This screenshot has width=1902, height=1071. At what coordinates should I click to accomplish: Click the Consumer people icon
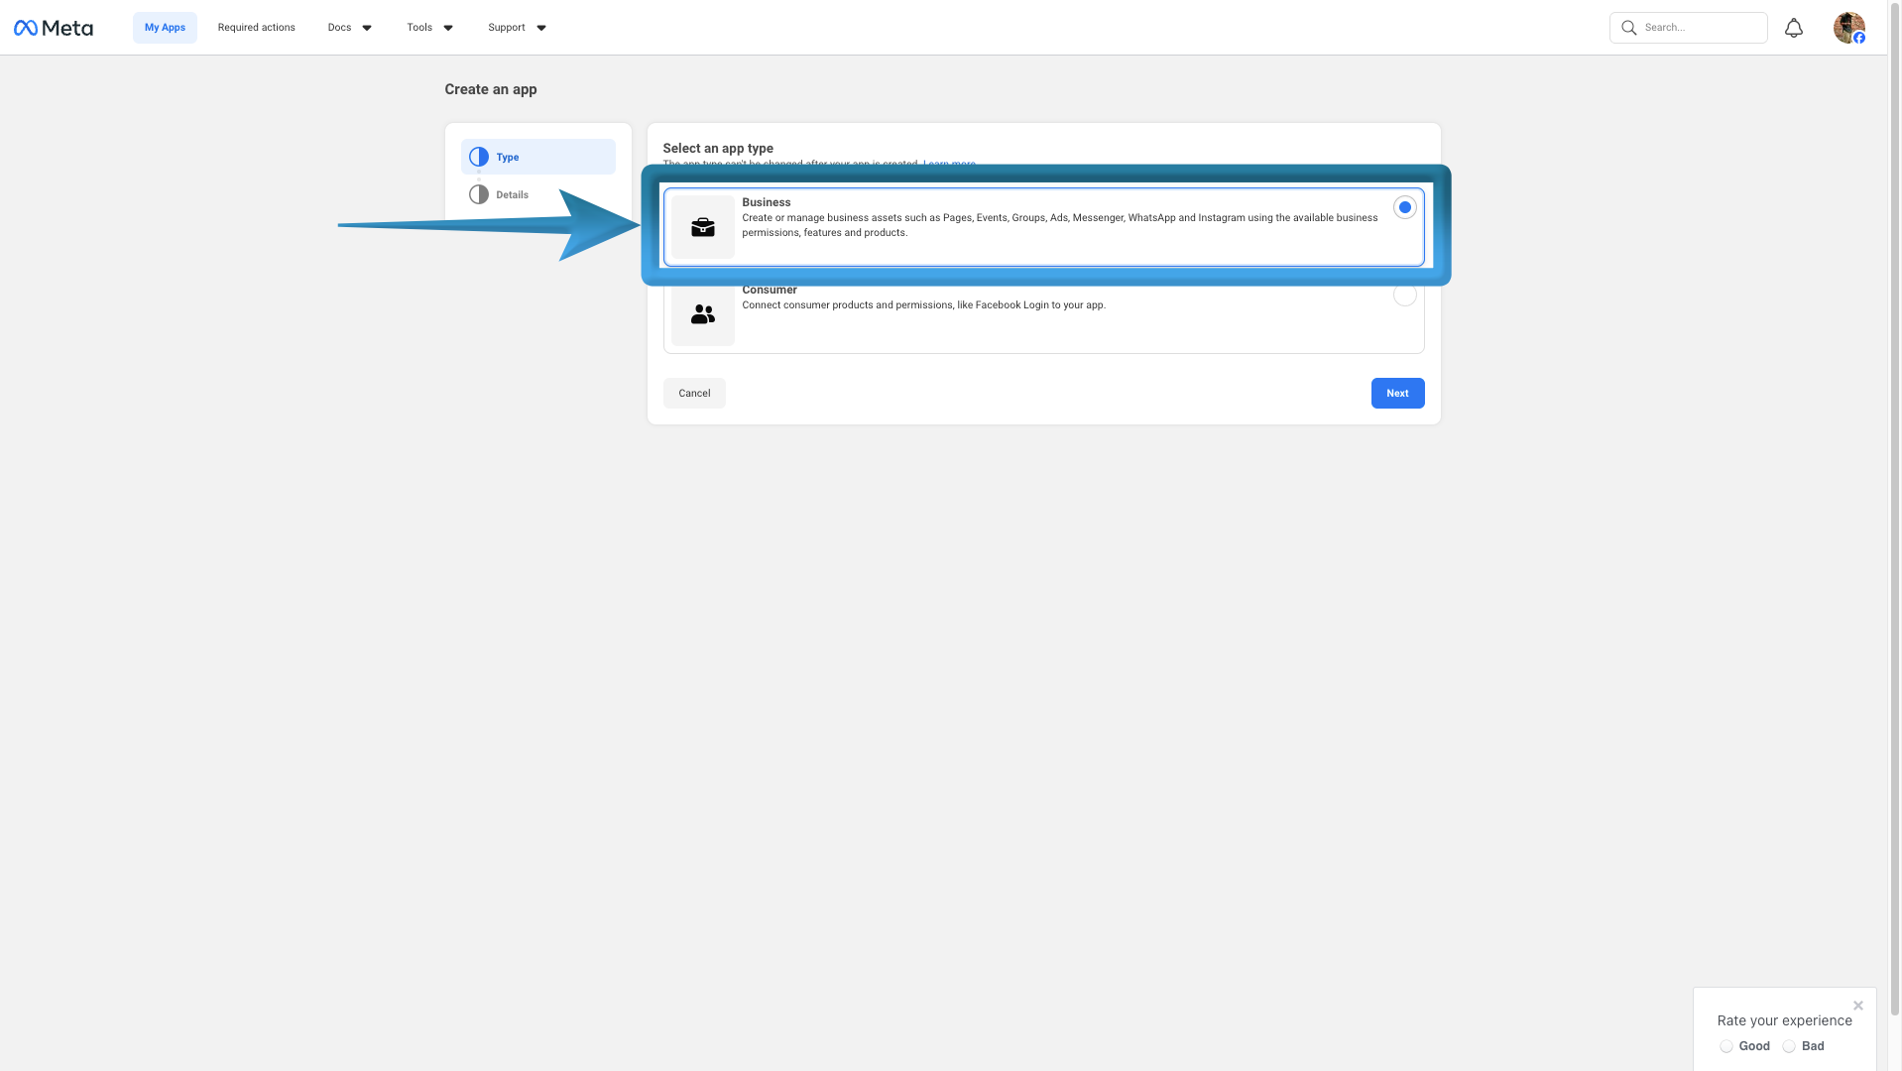coord(702,314)
